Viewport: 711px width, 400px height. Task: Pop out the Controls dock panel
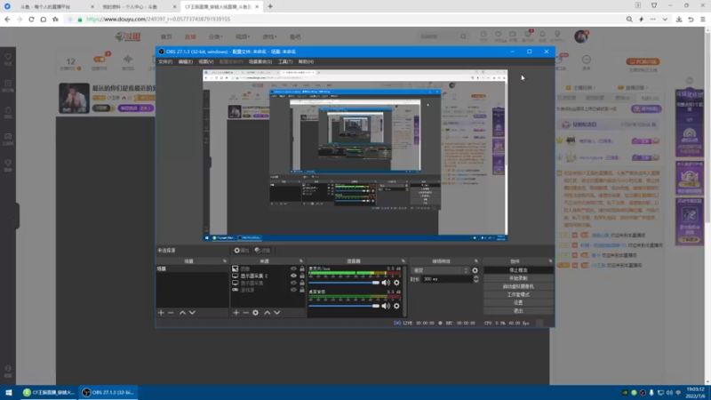coord(550,261)
